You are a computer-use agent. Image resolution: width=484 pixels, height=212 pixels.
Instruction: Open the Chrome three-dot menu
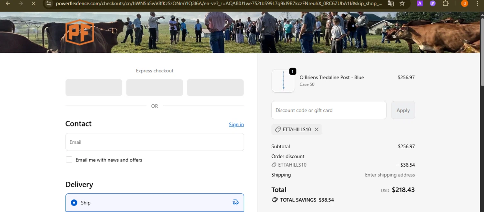[477, 4]
